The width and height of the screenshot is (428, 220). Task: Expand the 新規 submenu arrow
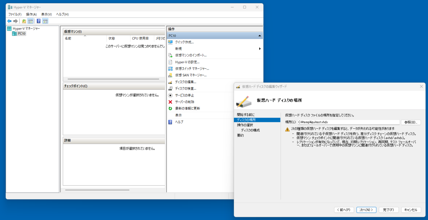click(x=260, y=48)
